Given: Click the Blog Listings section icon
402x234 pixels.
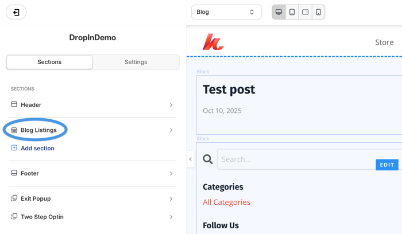Looking at the screenshot, I should coord(14,130).
